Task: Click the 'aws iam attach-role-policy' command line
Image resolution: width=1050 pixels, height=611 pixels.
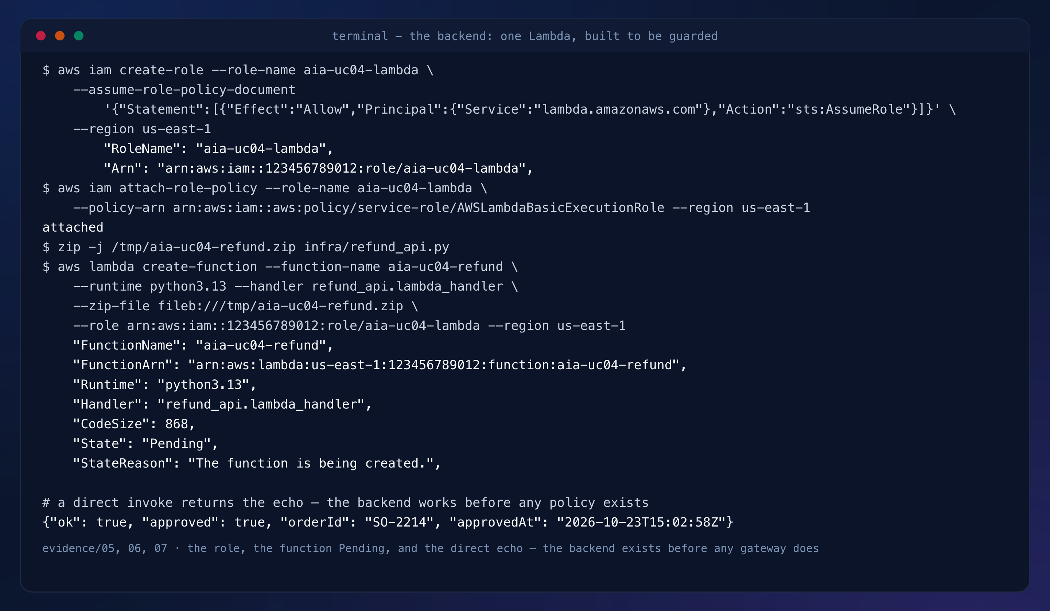Action: [265, 188]
